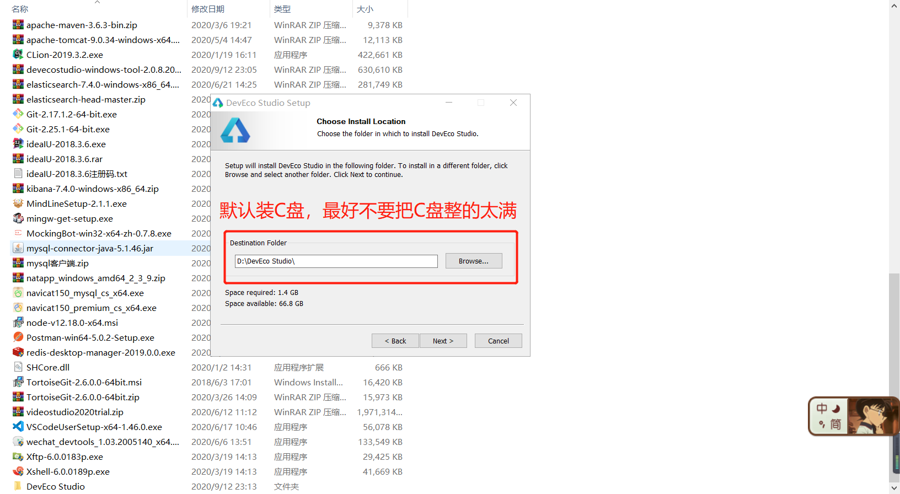
Task: Minimize the DevEco Studio Setup window
Action: [449, 103]
